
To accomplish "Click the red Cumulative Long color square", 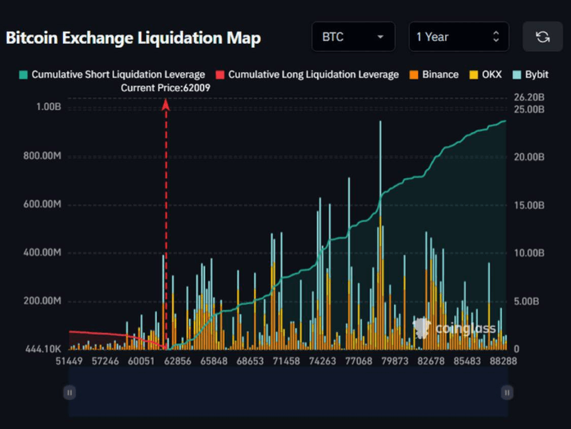I will coord(220,75).
